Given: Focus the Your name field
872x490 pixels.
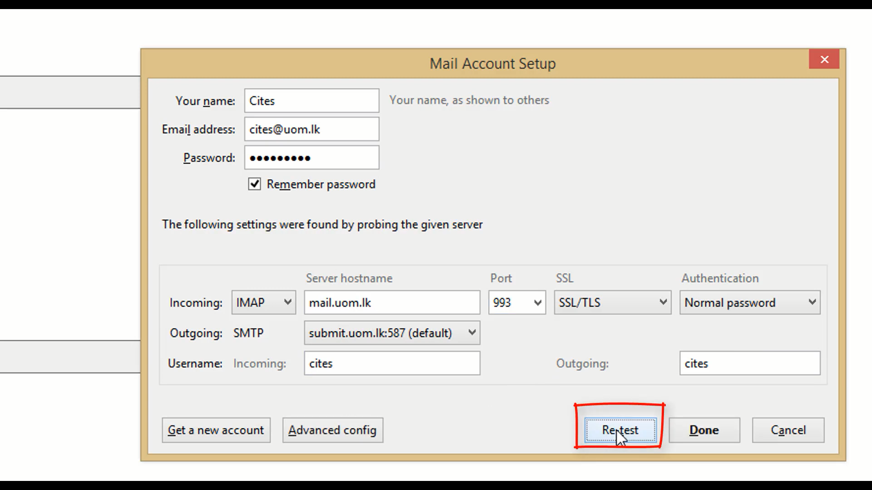Looking at the screenshot, I should pos(312,101).
